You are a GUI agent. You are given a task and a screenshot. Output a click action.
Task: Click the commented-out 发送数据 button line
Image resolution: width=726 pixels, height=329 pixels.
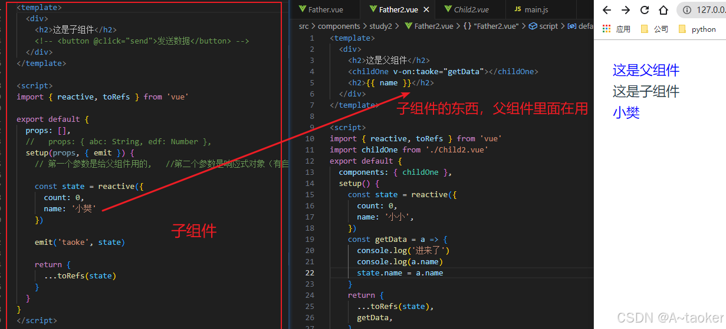pyautogui.click(x=142, y=41)
